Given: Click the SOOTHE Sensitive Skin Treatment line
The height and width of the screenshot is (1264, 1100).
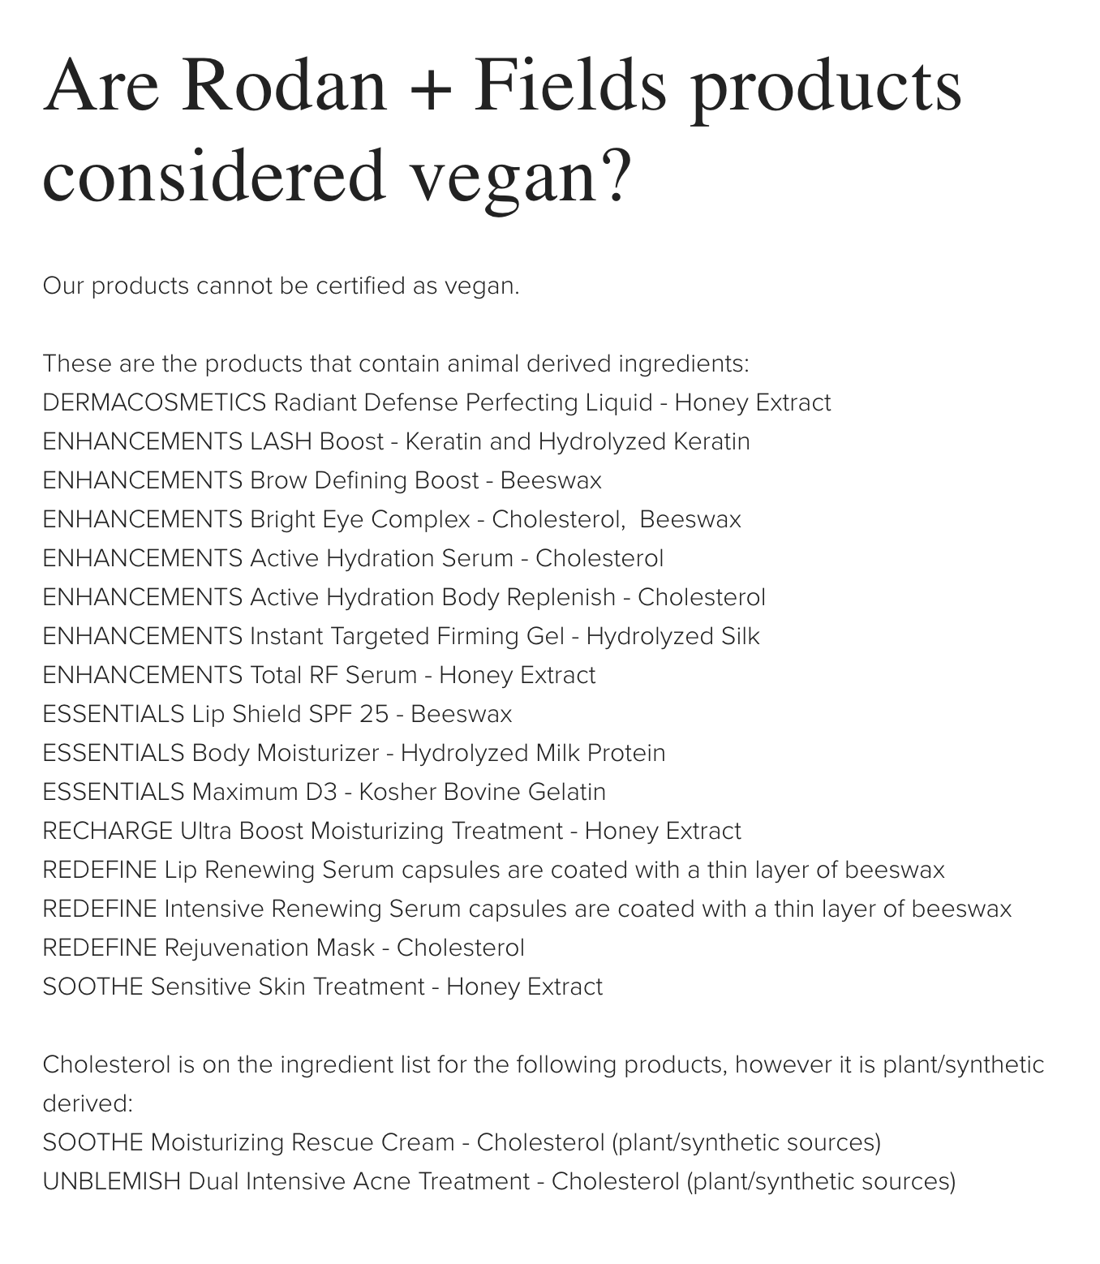Looking at the screenshot, I should (323, 987).
